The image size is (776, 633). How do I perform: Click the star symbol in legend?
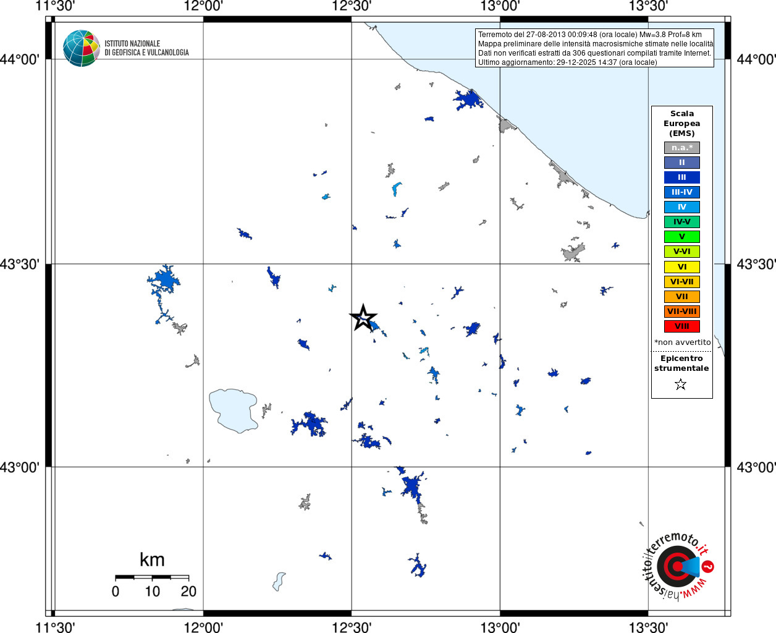tap(681, 384)
